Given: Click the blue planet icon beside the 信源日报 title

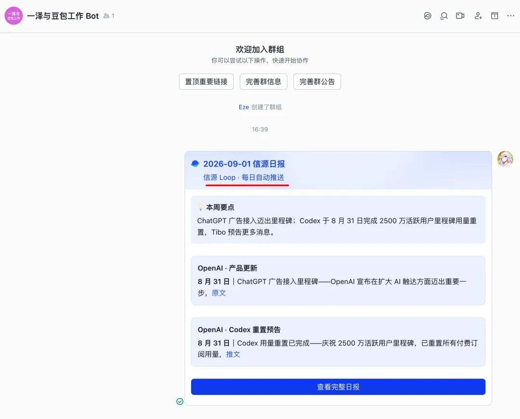Looking at the screenshot, I should point(195,164).
